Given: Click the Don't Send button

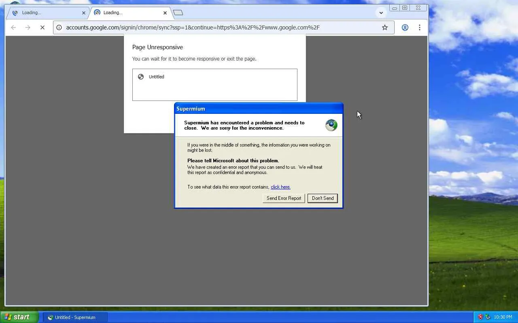Looking at the screenshot, I should (323, 198).
